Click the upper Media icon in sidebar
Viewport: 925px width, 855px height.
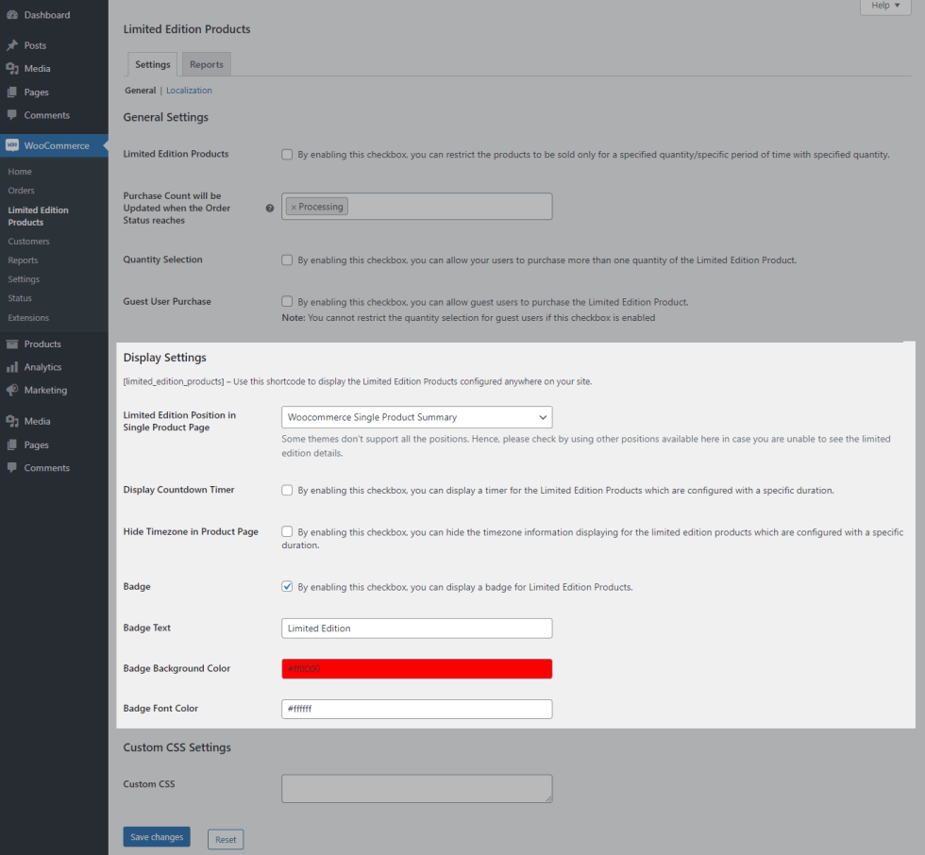[11, 68]
